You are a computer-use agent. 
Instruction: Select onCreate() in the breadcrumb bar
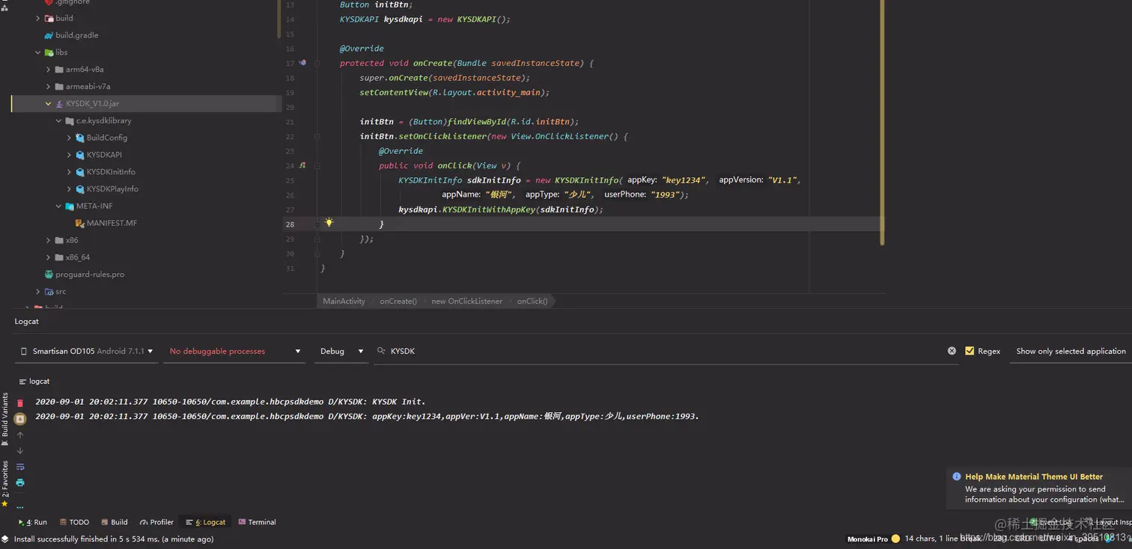pos(398,301)
